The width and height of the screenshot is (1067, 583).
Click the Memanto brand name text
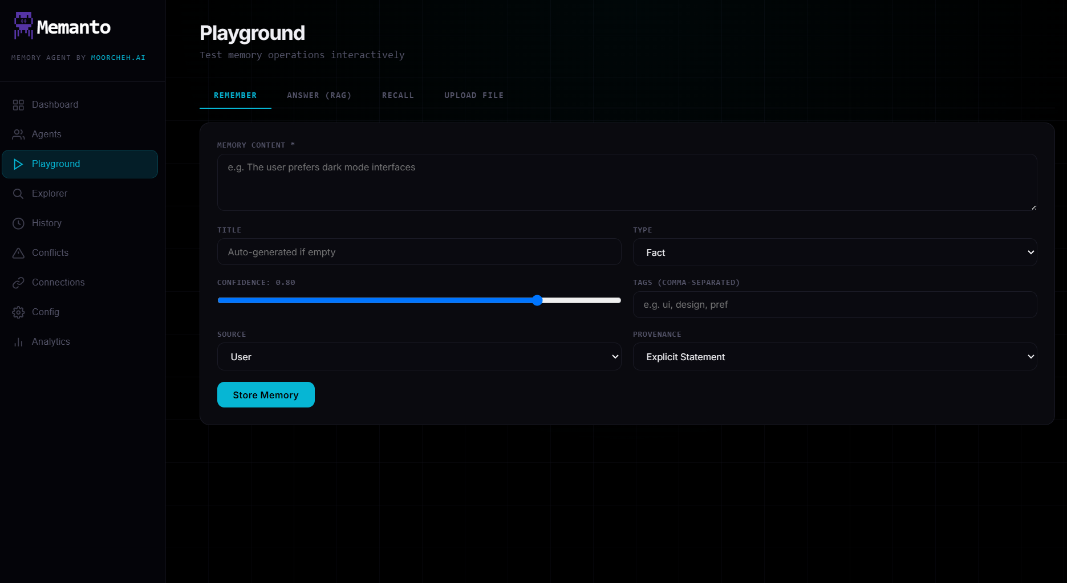pos(74,27)
